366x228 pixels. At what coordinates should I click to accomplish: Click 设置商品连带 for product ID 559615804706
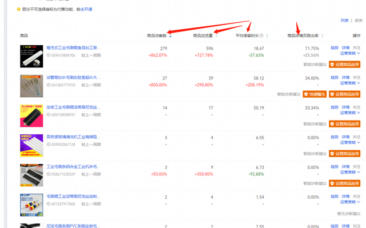(x=344, y=65)
